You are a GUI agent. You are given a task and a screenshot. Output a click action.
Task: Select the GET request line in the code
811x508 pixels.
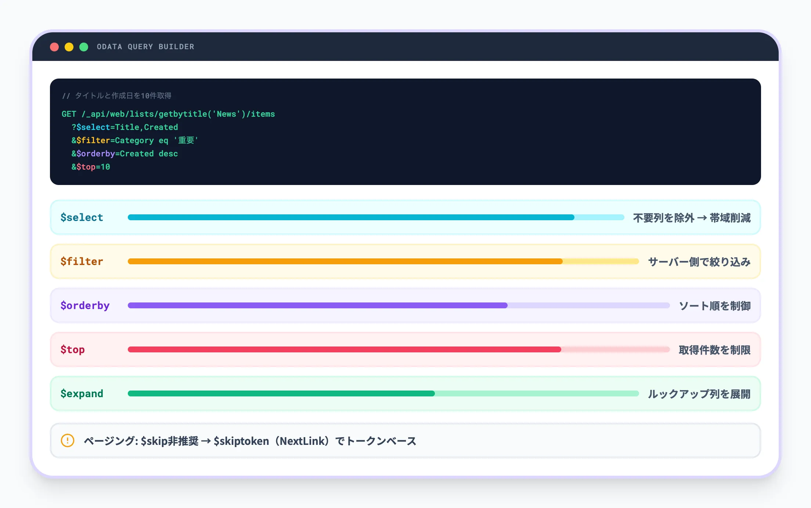pos(168,114)
